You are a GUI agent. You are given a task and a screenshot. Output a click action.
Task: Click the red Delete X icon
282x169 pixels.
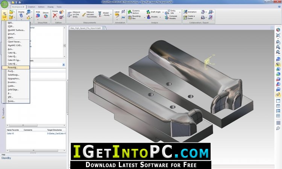(x=55, y=15)
